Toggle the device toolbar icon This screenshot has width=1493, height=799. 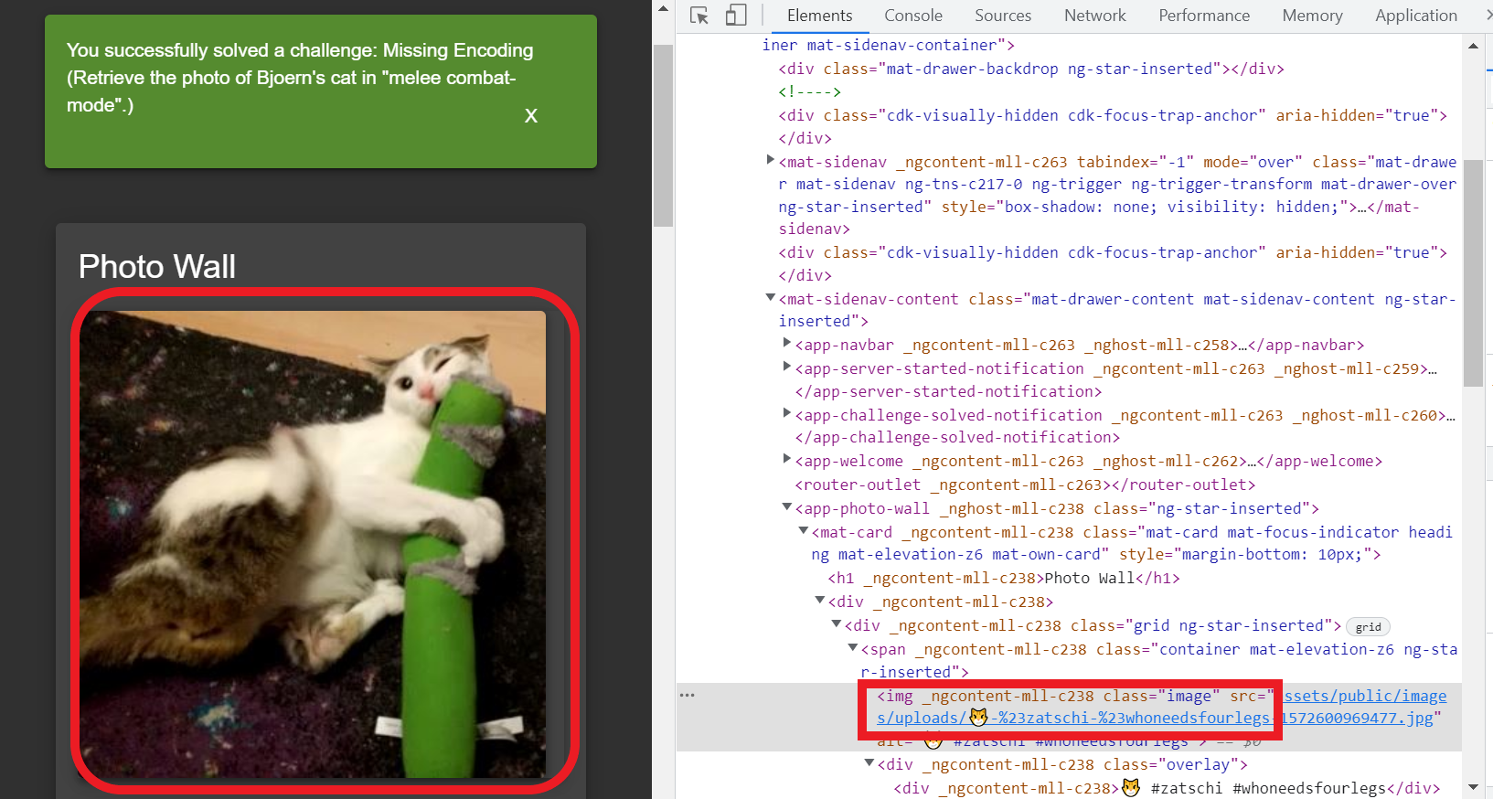point(736,16)
